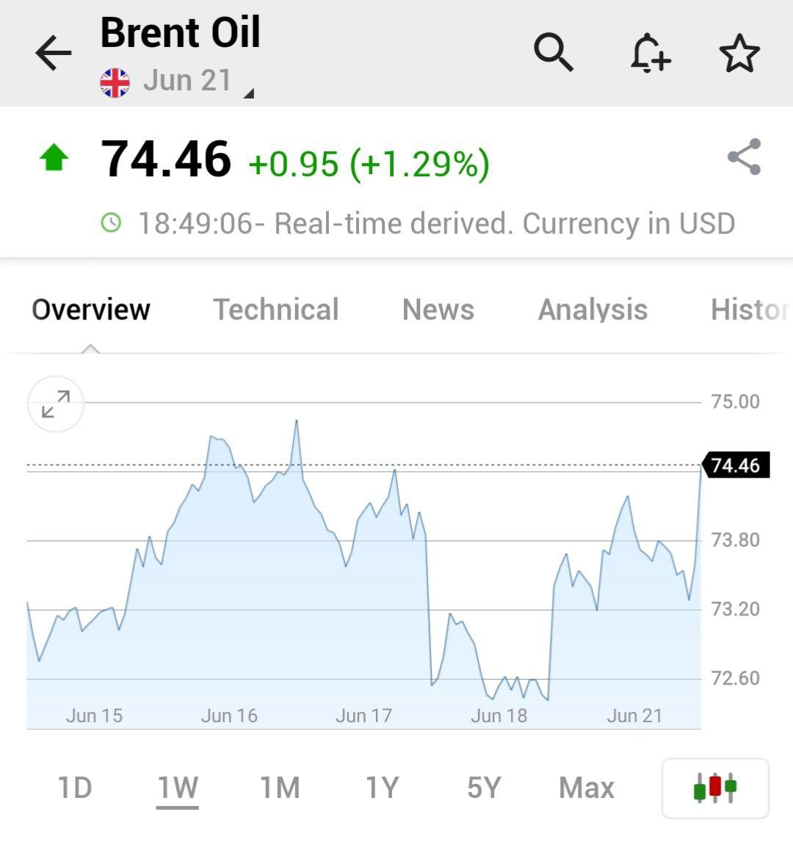Viewport: 793px width, 842px height.
Task: Select the 1M chart range
Action: pos(280,788)
